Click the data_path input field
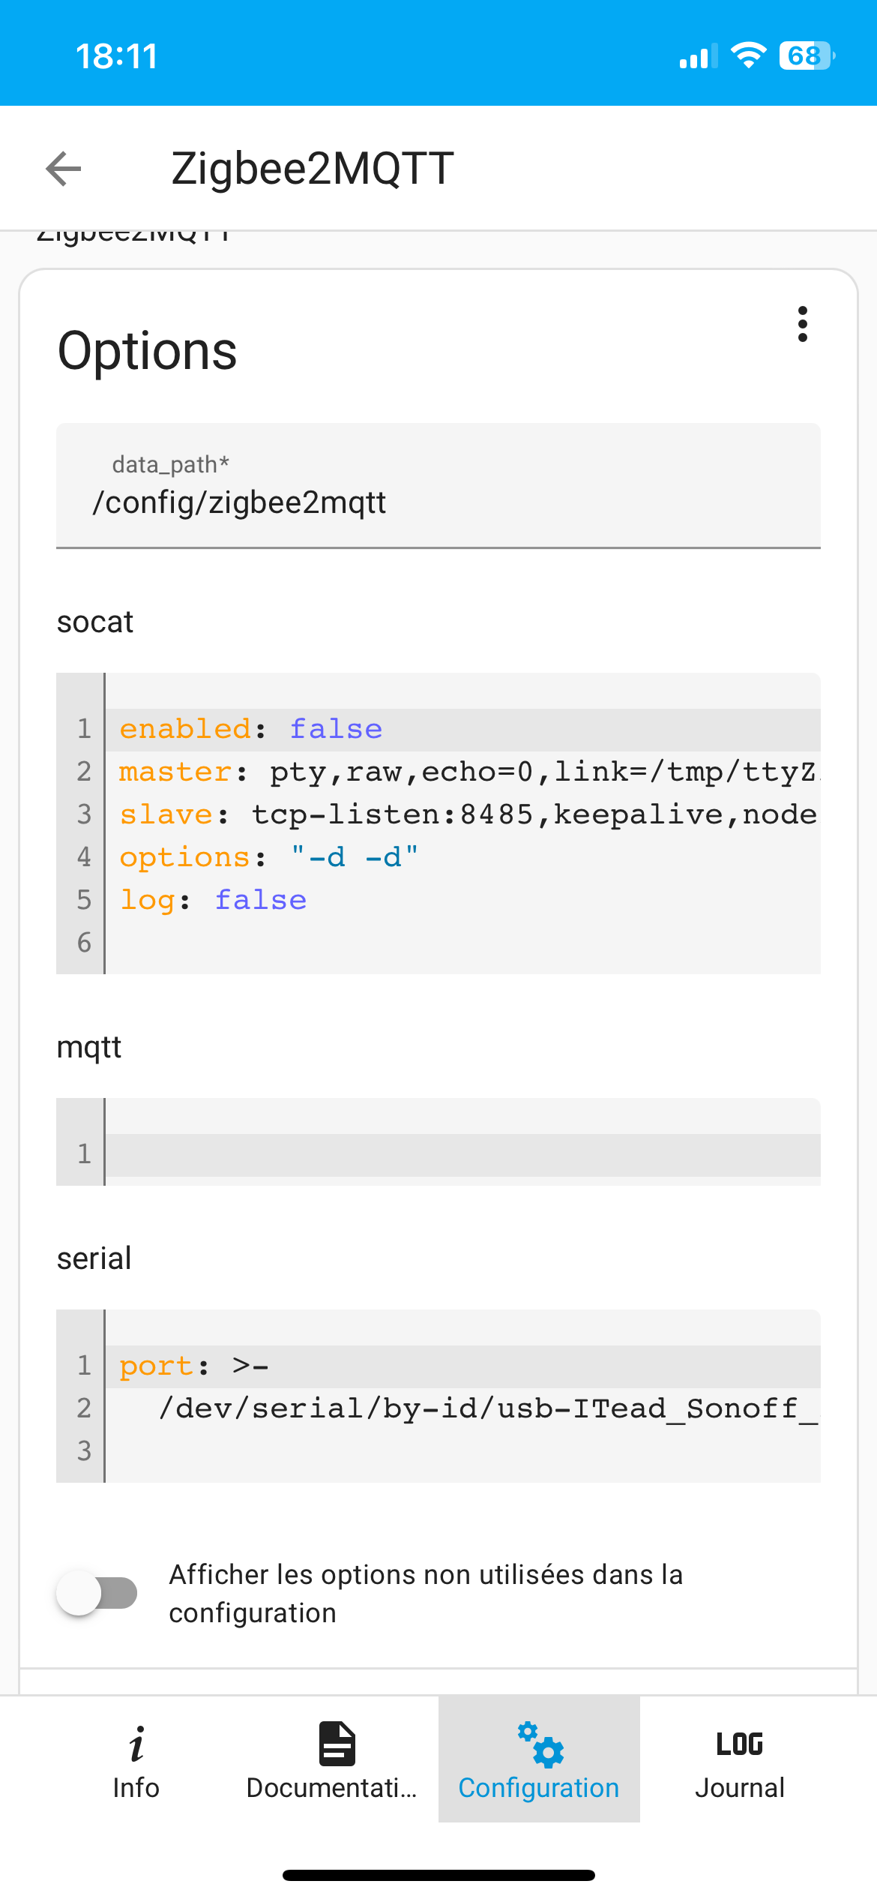Screen dimensions: 877x1899 [x=438, y=485]
